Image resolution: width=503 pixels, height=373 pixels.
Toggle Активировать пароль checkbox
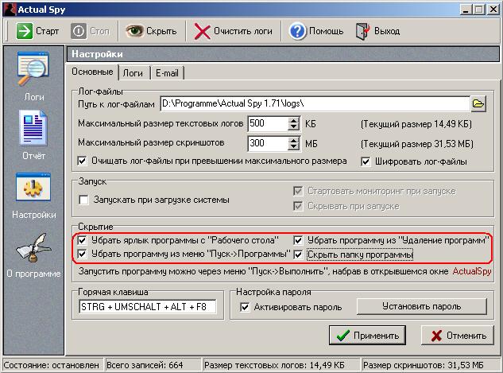[245, 307]
